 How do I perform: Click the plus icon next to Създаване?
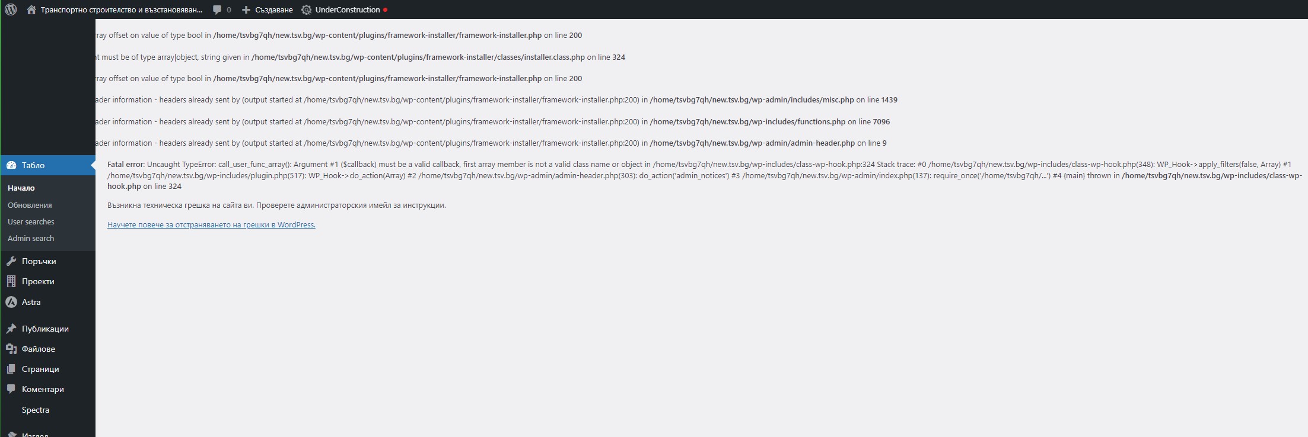(x=246, y=9)
